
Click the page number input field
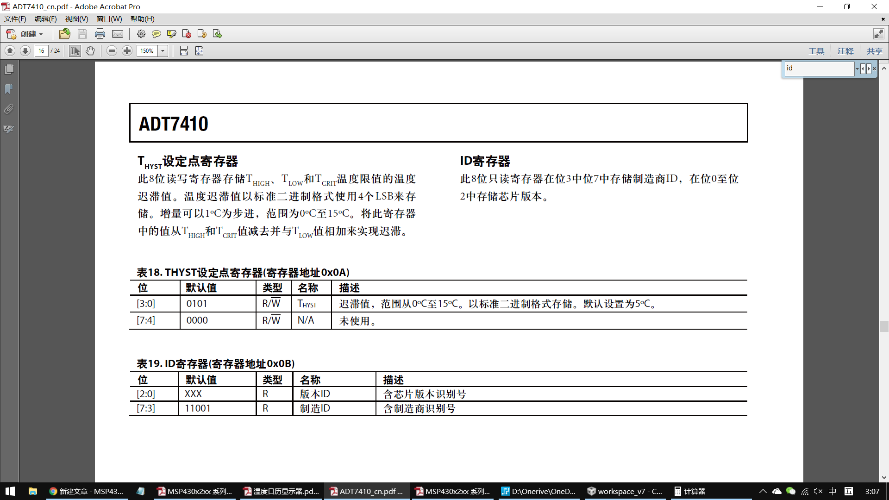41,51
